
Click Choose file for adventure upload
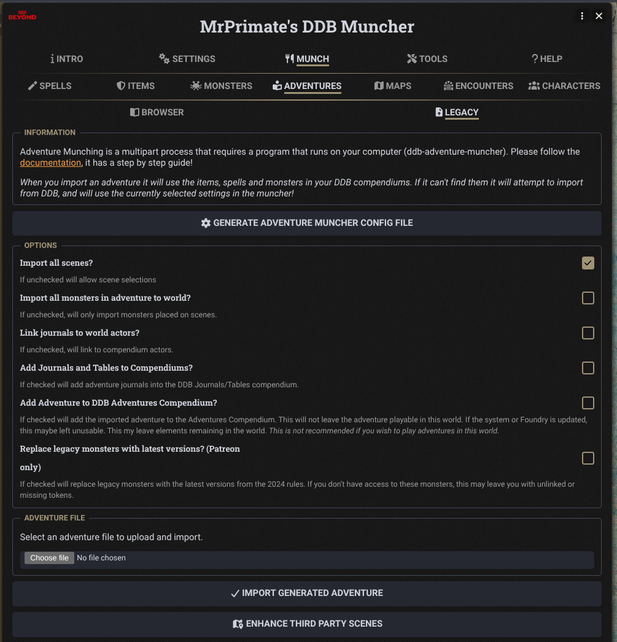pyautogui.click(x=49, y=558)
